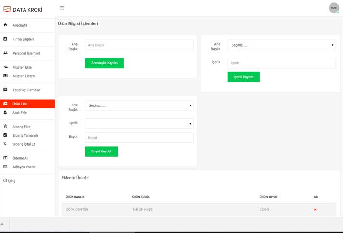The image size is (343, 233).
Task: Click the Stok Ekle bell icon
Action: pos(5,112)
